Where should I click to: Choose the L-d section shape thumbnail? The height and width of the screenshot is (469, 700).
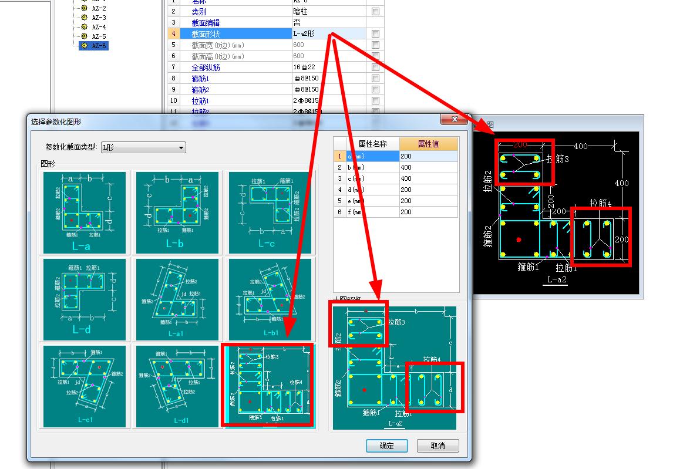point(85,299)
